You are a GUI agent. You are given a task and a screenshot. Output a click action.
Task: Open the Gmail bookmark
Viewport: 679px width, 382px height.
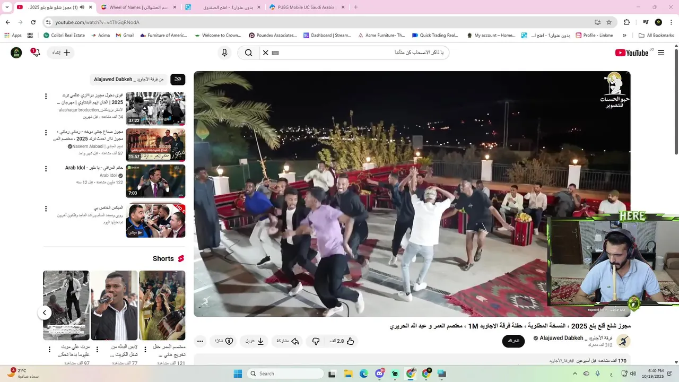tap(125, 36)
